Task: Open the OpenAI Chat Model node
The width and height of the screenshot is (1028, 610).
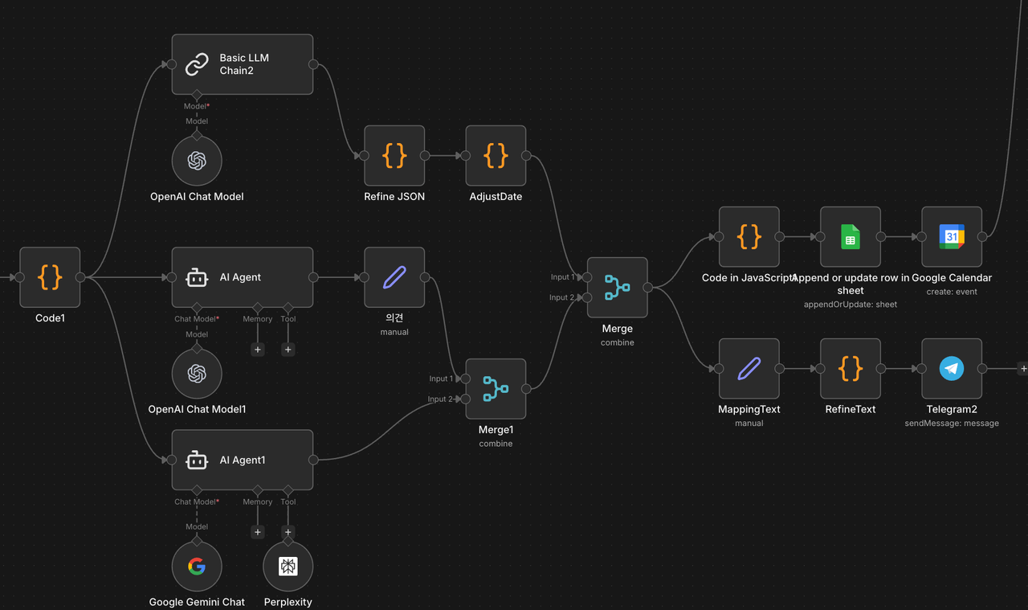Action: [x=197, y=161]
